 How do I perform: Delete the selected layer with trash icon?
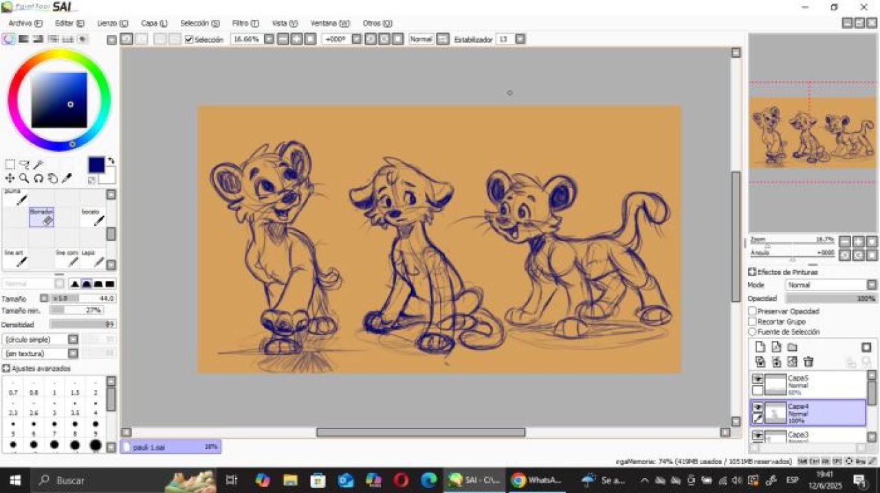click(808, 362)
